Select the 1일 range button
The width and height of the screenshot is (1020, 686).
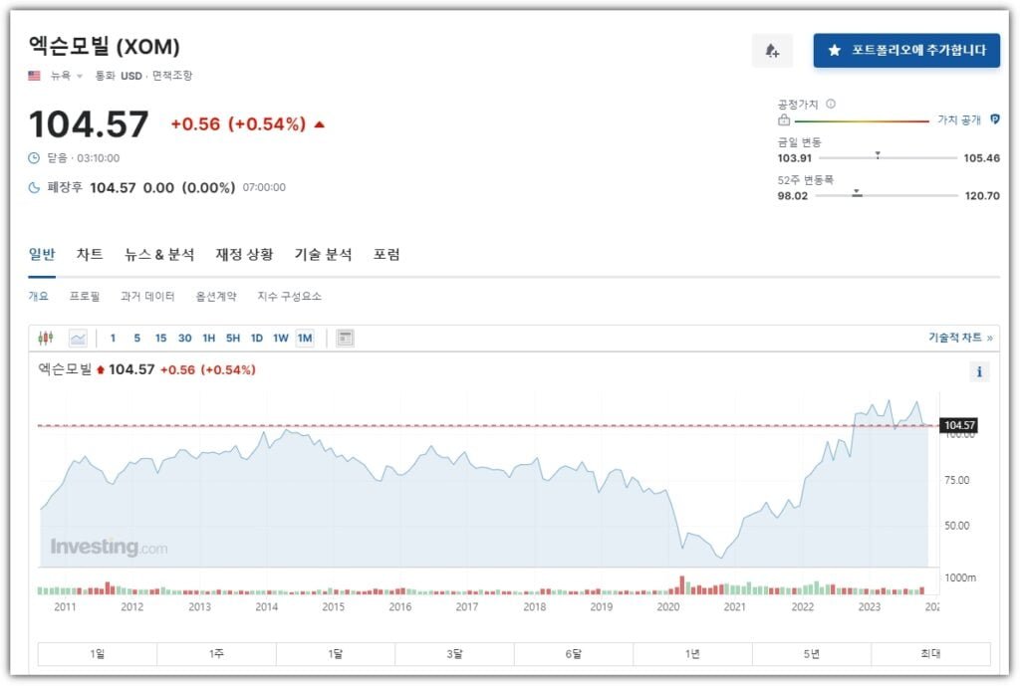tap(98, 654)
